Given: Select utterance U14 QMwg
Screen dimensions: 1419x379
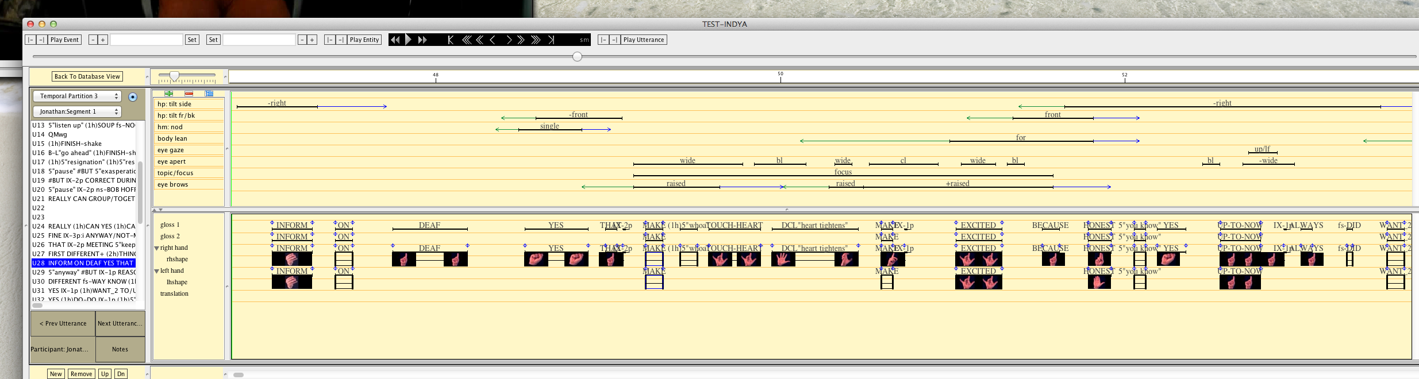Looking at the screenshot, I should pyautogui.click(x=83, y=134).
